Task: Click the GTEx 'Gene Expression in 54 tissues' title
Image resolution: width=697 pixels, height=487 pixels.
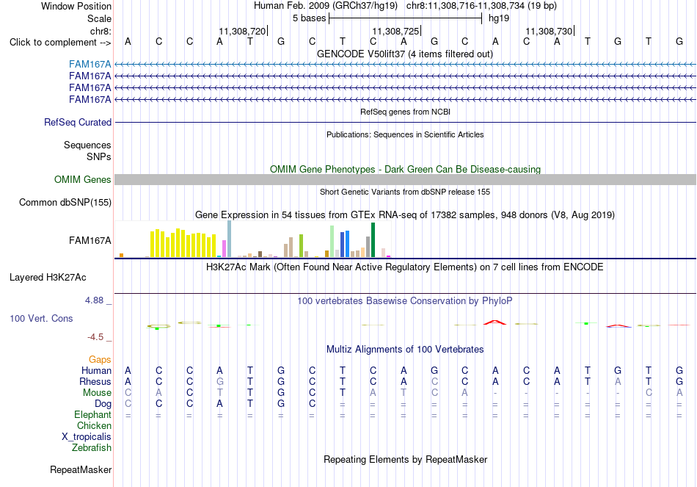Action: 405,215
